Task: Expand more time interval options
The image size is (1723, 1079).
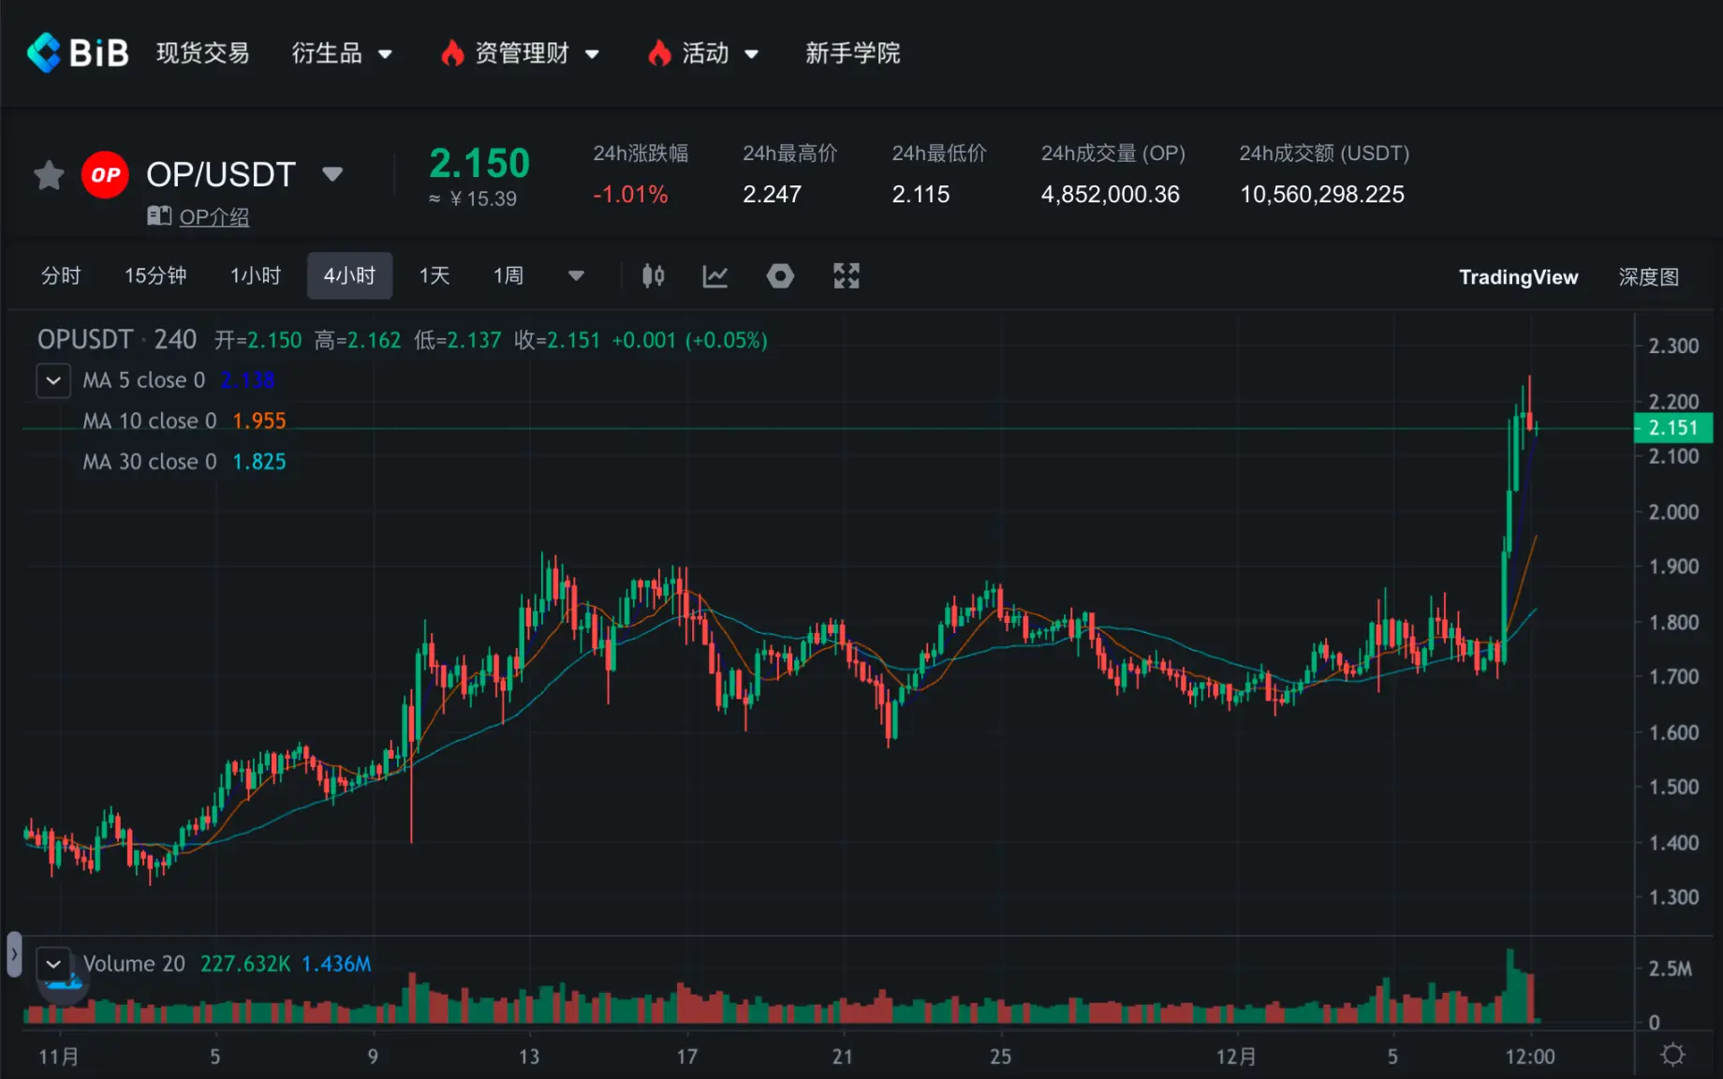Action: pos(576,276)
